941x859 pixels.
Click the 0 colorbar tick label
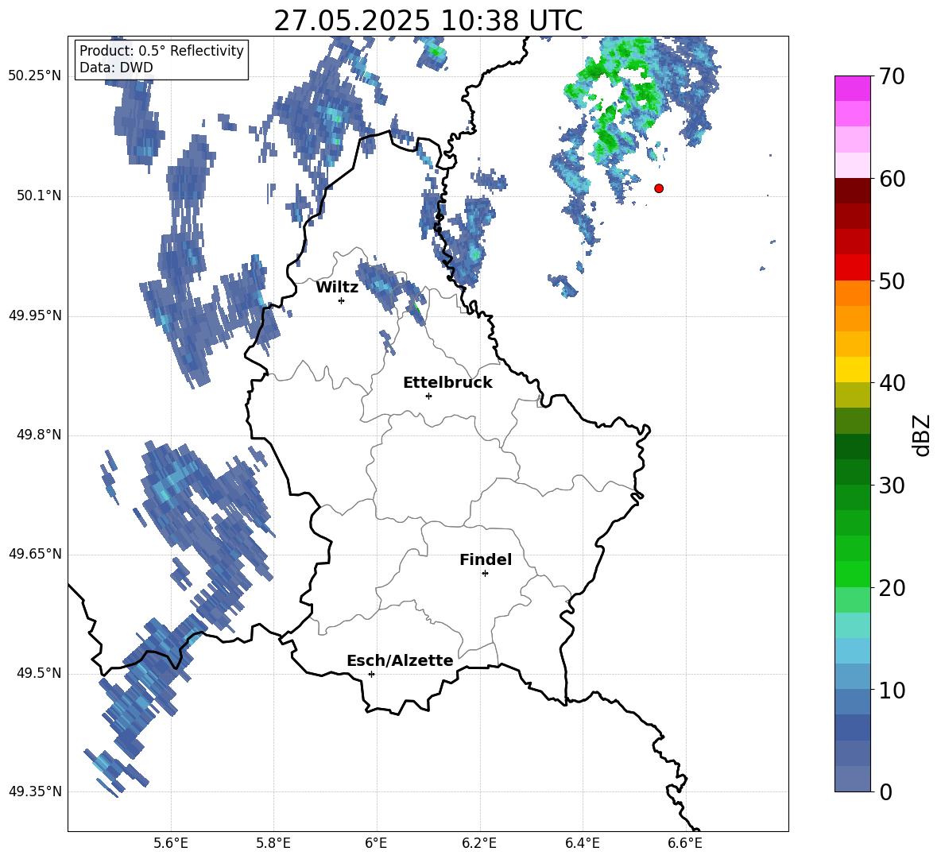point(885,792)
